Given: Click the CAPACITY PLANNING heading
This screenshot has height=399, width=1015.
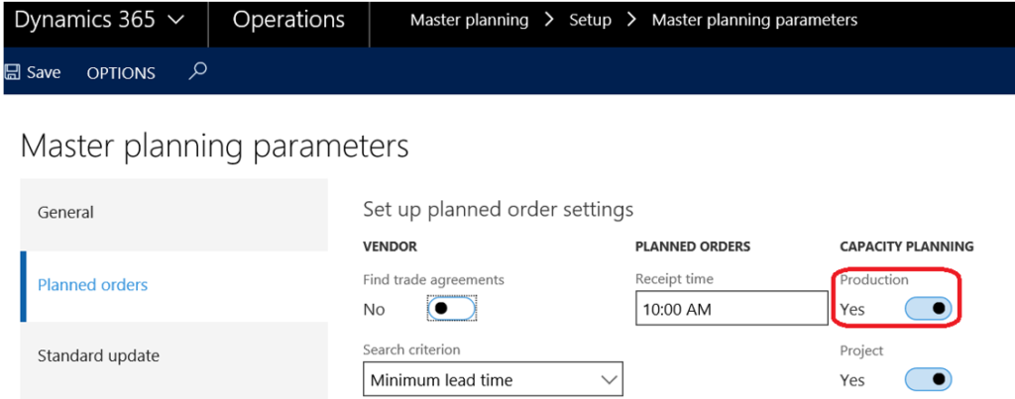Looking at the screenshot, I should 907,247.
